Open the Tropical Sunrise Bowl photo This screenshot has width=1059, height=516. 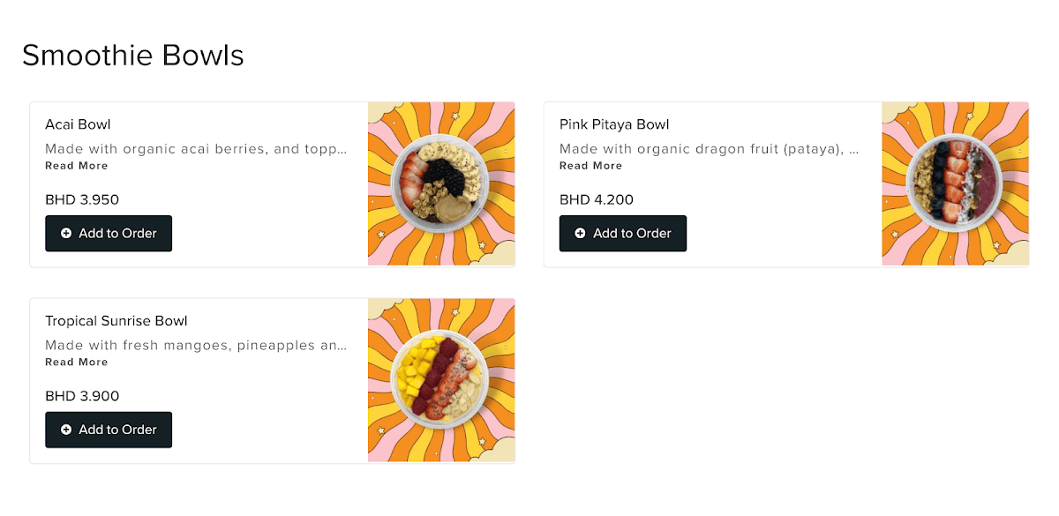(441, 380)
